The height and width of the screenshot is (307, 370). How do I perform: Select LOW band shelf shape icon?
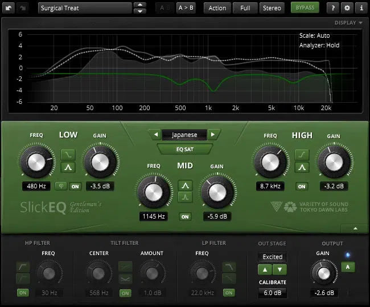click(x=67, y=154)
